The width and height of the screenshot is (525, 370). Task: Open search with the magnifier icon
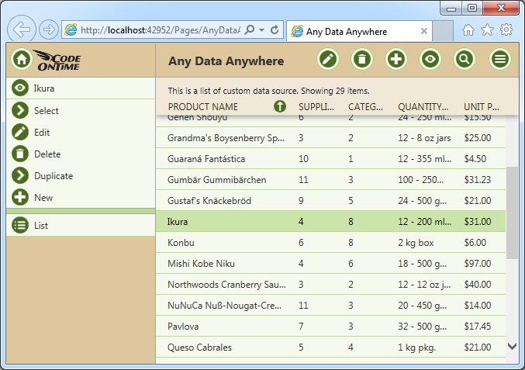coord(465,59)
